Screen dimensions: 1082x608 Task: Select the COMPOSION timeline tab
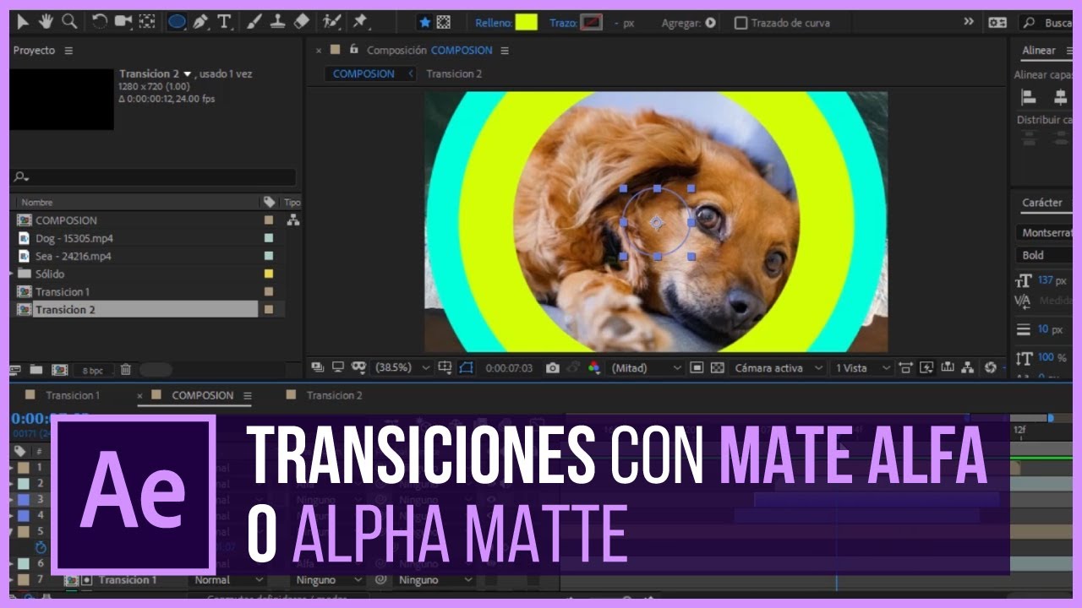pyautogui.click(x=202, y=395)
